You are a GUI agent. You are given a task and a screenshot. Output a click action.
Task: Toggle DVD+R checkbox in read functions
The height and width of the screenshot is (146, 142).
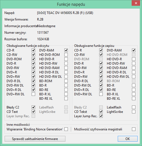33,72
